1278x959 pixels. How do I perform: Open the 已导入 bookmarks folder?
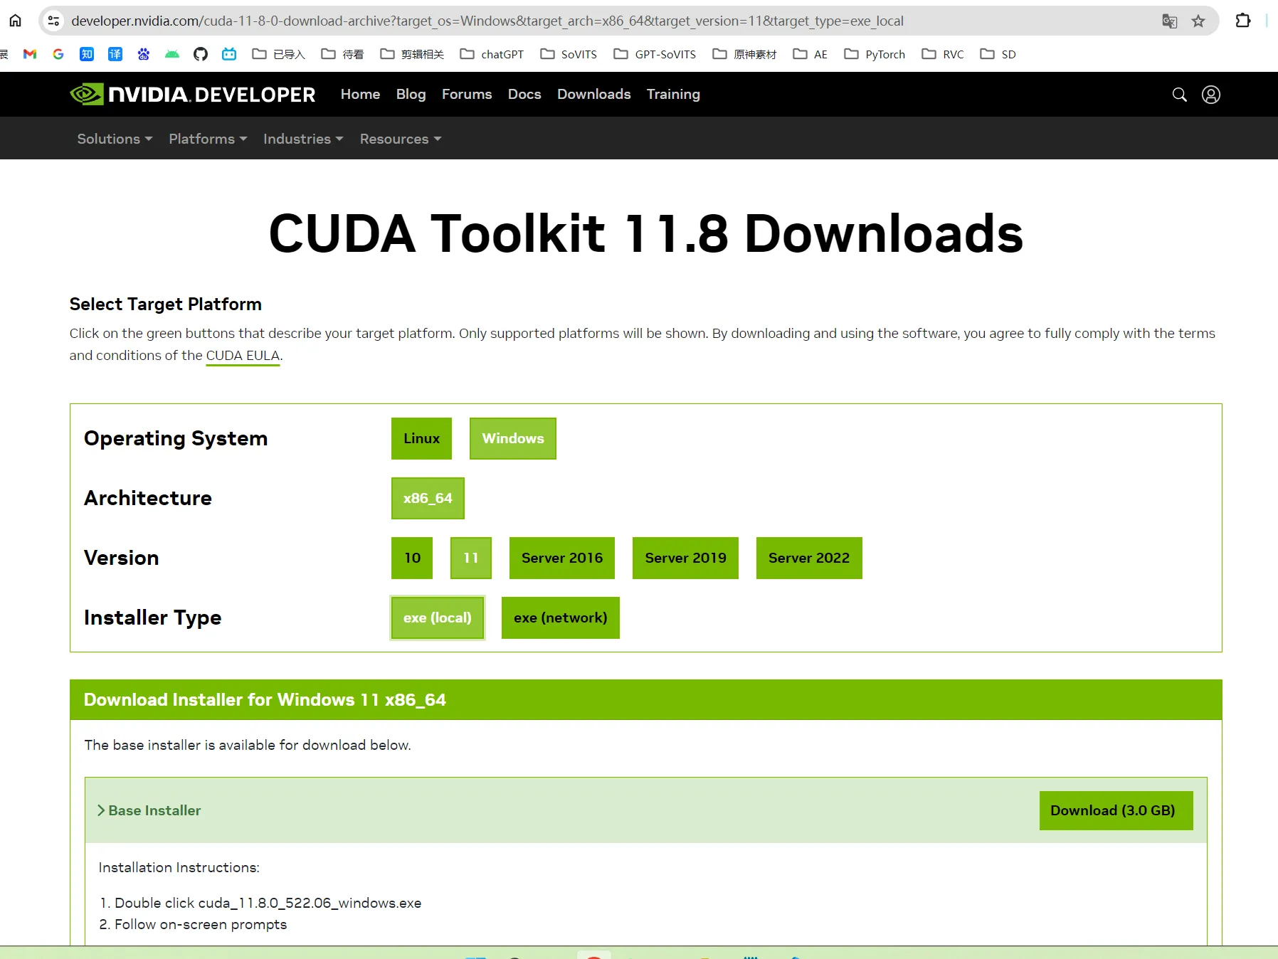click(x=279, y=54)
